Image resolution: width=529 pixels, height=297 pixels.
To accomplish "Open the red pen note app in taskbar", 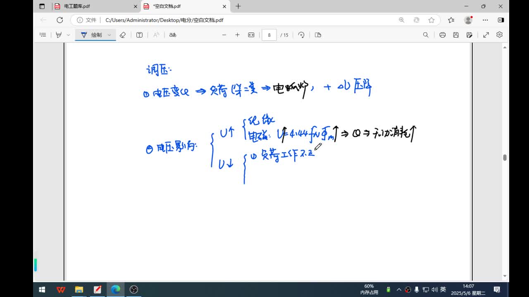I will click(97, 290).
